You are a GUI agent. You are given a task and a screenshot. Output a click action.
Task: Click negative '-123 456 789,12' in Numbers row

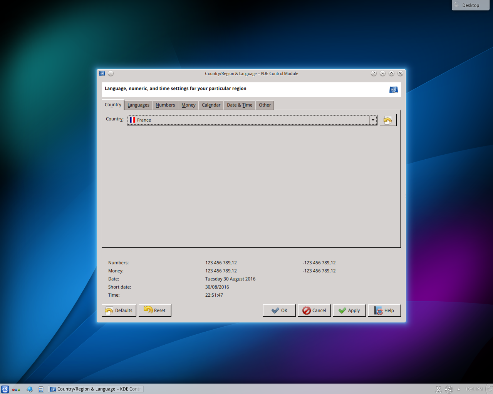click(319, 263)
